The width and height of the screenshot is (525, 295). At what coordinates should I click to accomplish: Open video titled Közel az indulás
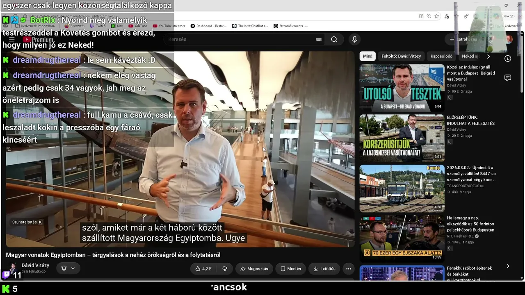pos(471,73)
